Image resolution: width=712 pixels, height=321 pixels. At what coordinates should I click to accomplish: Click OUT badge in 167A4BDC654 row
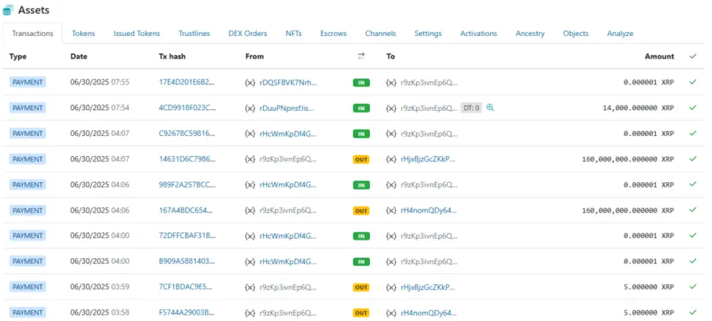point(362,211)
